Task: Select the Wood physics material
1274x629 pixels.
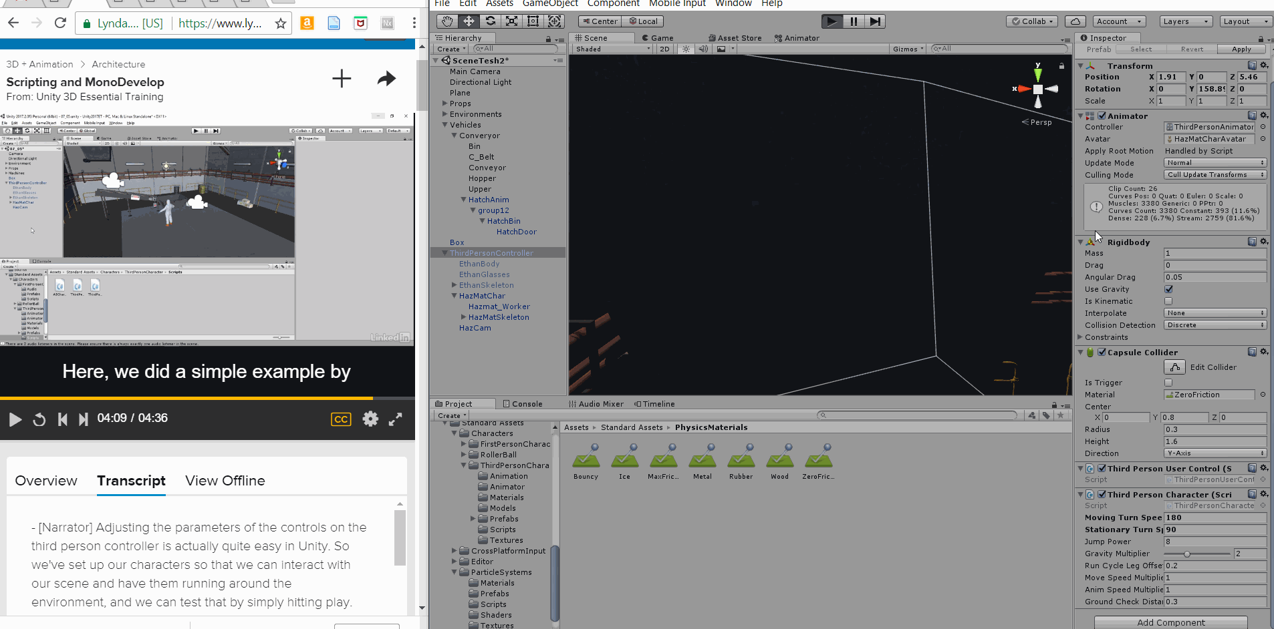Action: pyautogui.click(x=779, y=461)
